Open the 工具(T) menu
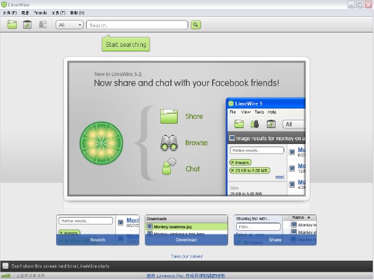 point(59,12)
